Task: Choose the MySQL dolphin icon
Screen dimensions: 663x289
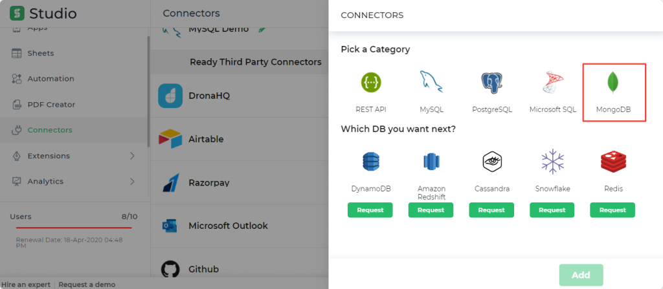Action: pos(431,81)
